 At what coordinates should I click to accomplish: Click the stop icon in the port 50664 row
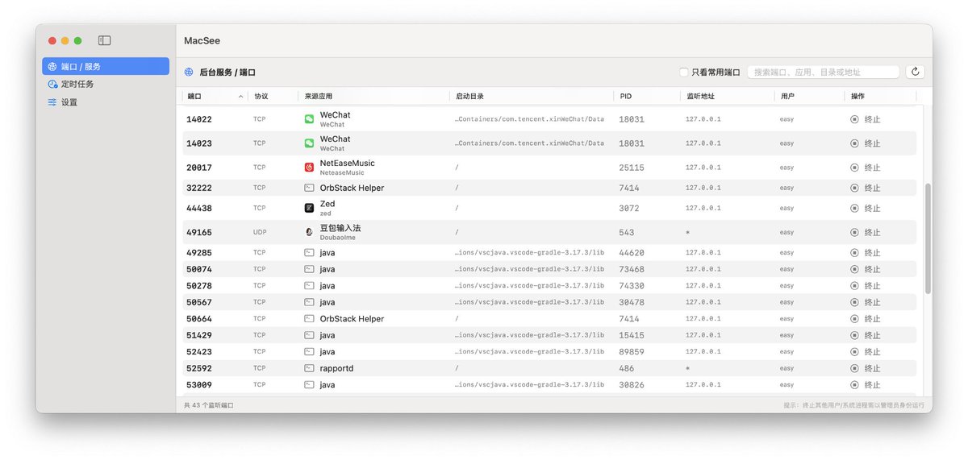[854, 318]
